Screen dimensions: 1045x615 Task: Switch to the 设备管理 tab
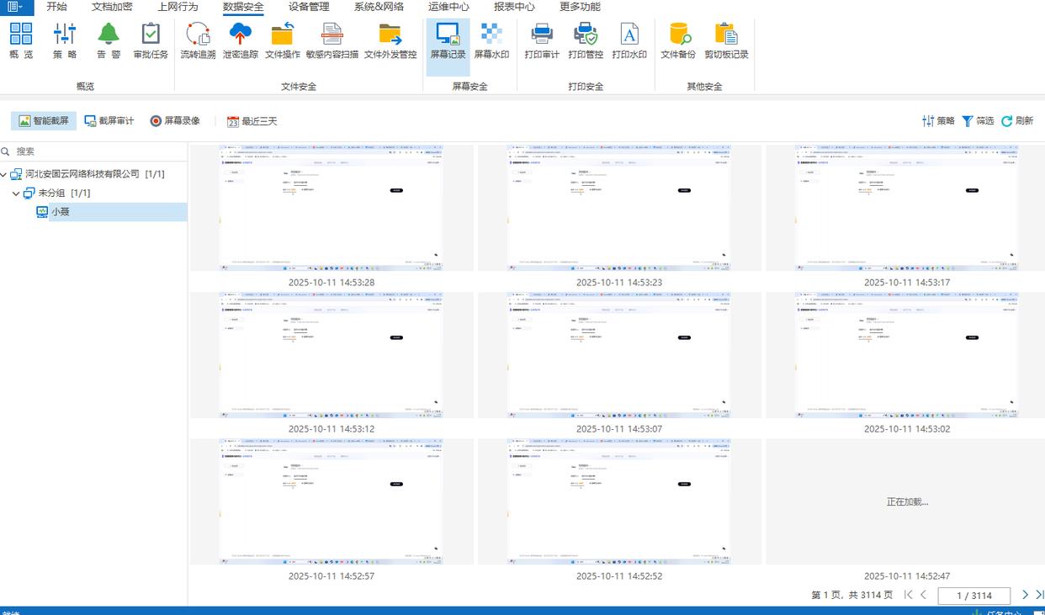tap(309, 7)
